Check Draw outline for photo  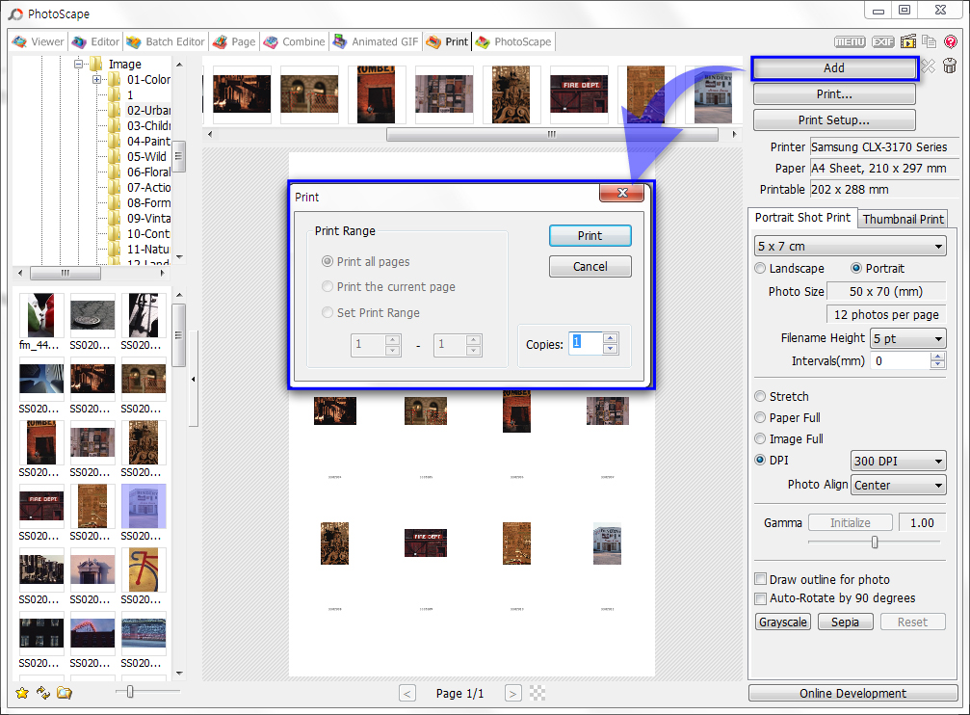coord(760,579)
